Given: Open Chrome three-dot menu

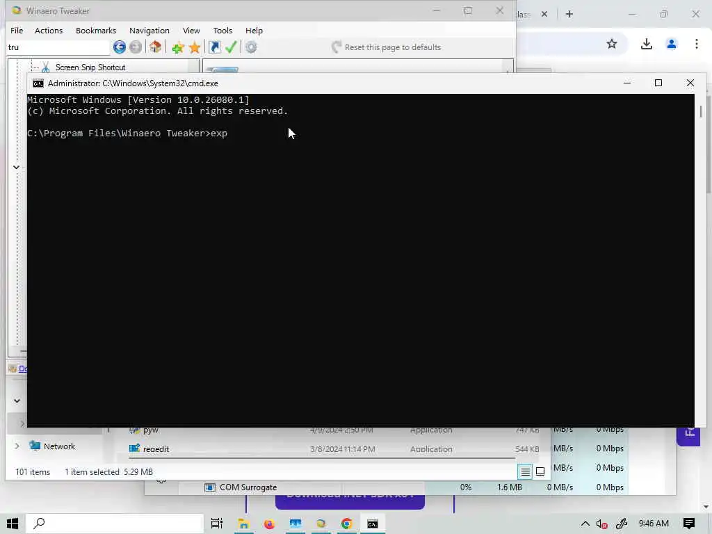Looking at the screenshot, I should (697, 44).
